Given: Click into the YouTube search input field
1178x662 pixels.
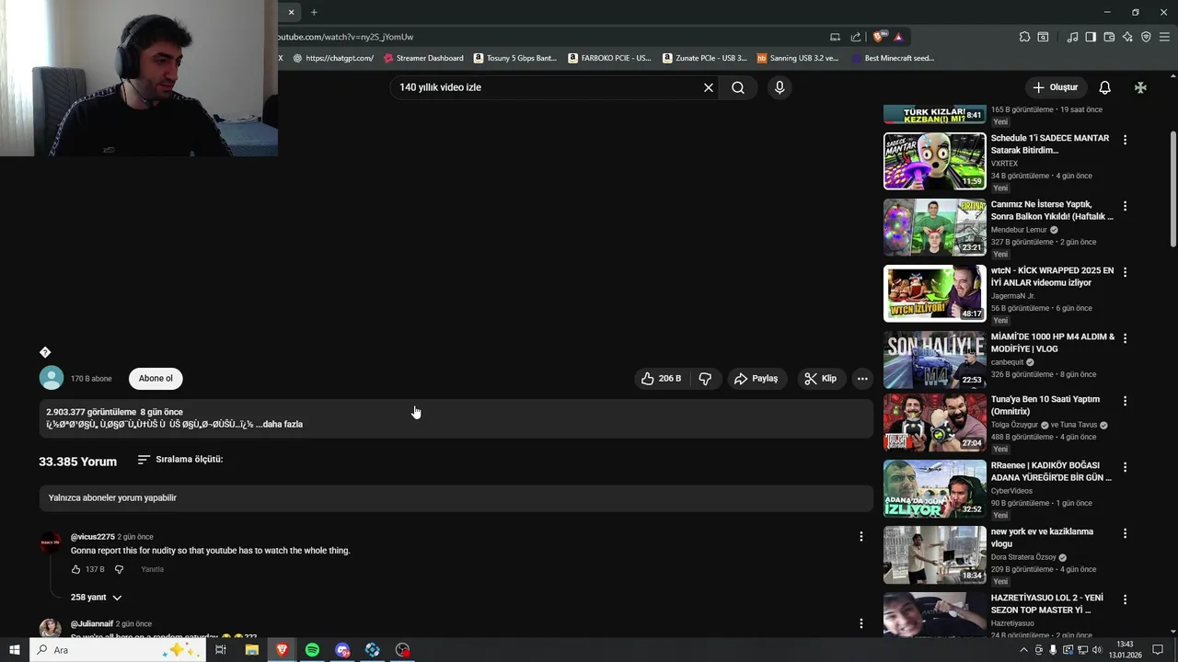Looking at the screenshot, I should (548, 87).
